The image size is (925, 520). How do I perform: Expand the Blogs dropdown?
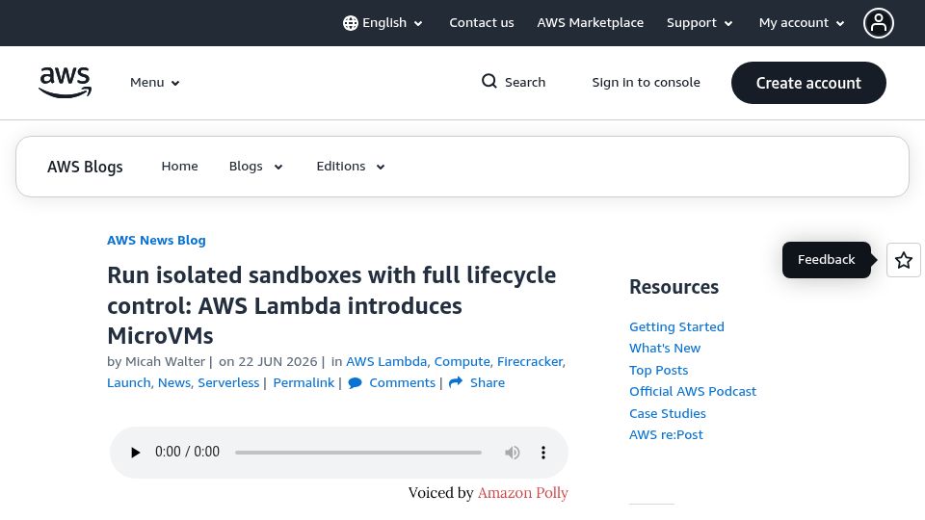tap(256, 167)
